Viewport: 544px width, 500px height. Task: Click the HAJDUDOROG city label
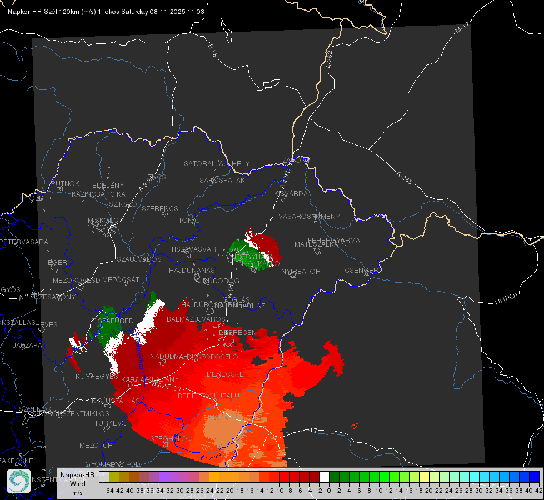214,281
